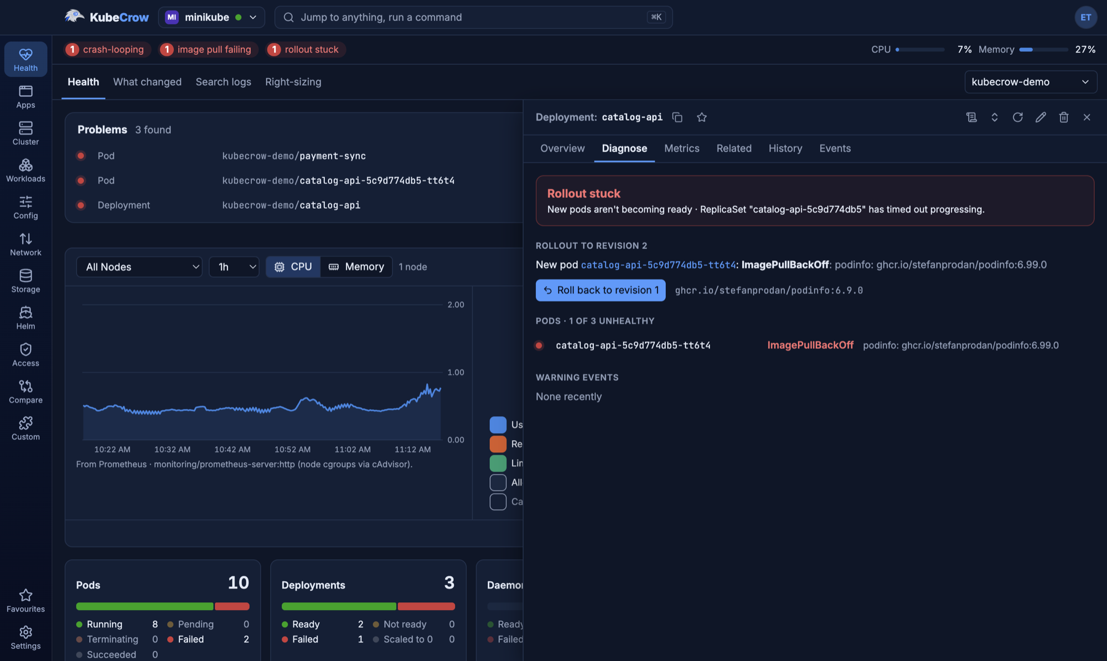Open the Search logs tab
The width and height of the screenshot is (1107, 661).
click(223, 82)
